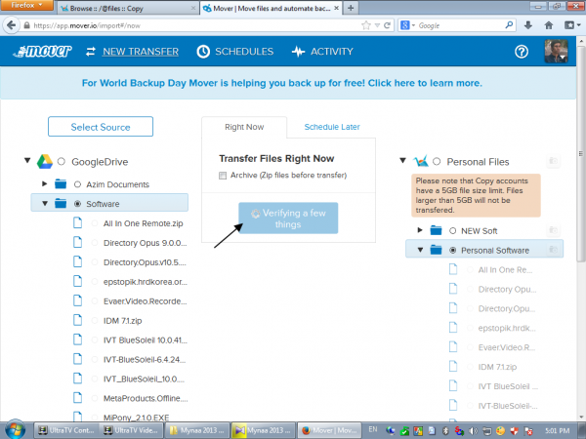
Task: Open NEW TRANSFER page
Action: tap(141, 52)
